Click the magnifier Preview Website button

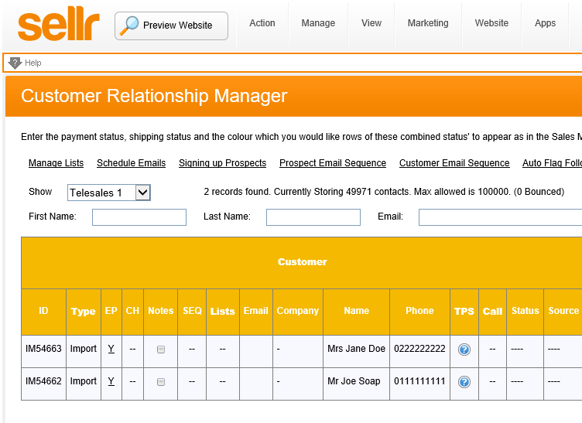tap(171, 26)
